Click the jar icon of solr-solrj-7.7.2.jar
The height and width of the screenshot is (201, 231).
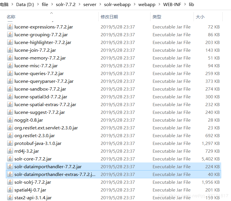(10, 182)
